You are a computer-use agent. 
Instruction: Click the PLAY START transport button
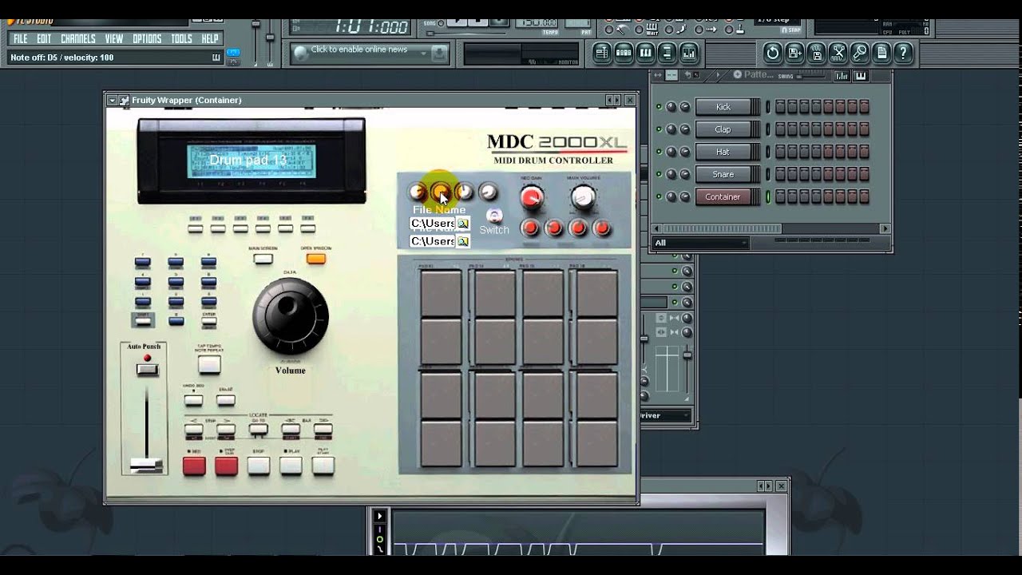(x=323, y=466)
